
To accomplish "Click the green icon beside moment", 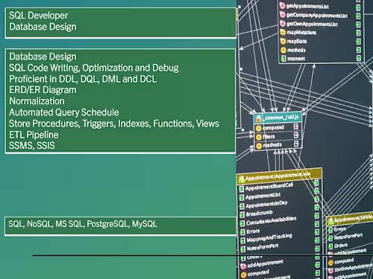I will click(283, 59).
